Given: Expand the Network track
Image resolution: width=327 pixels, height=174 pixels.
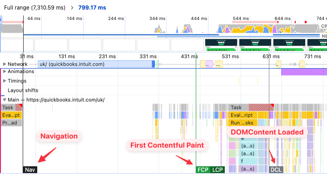Looking at the screenshot, I should point(5,64).
